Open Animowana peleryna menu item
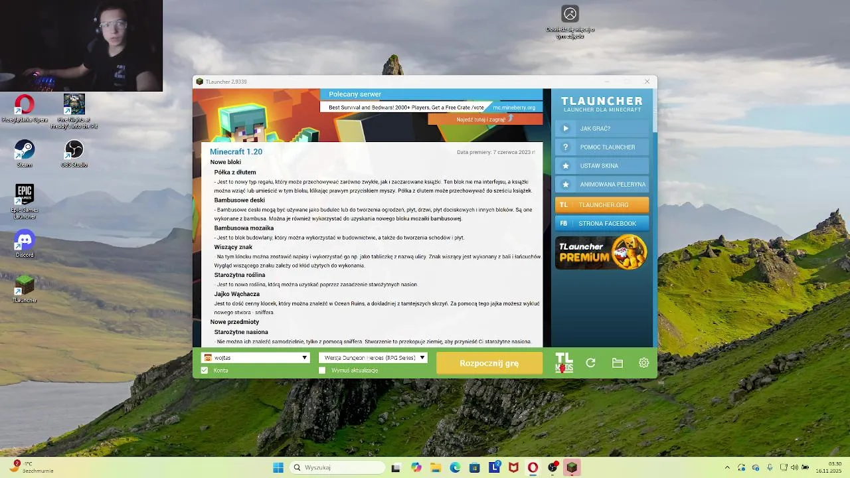 coord(602,185)
